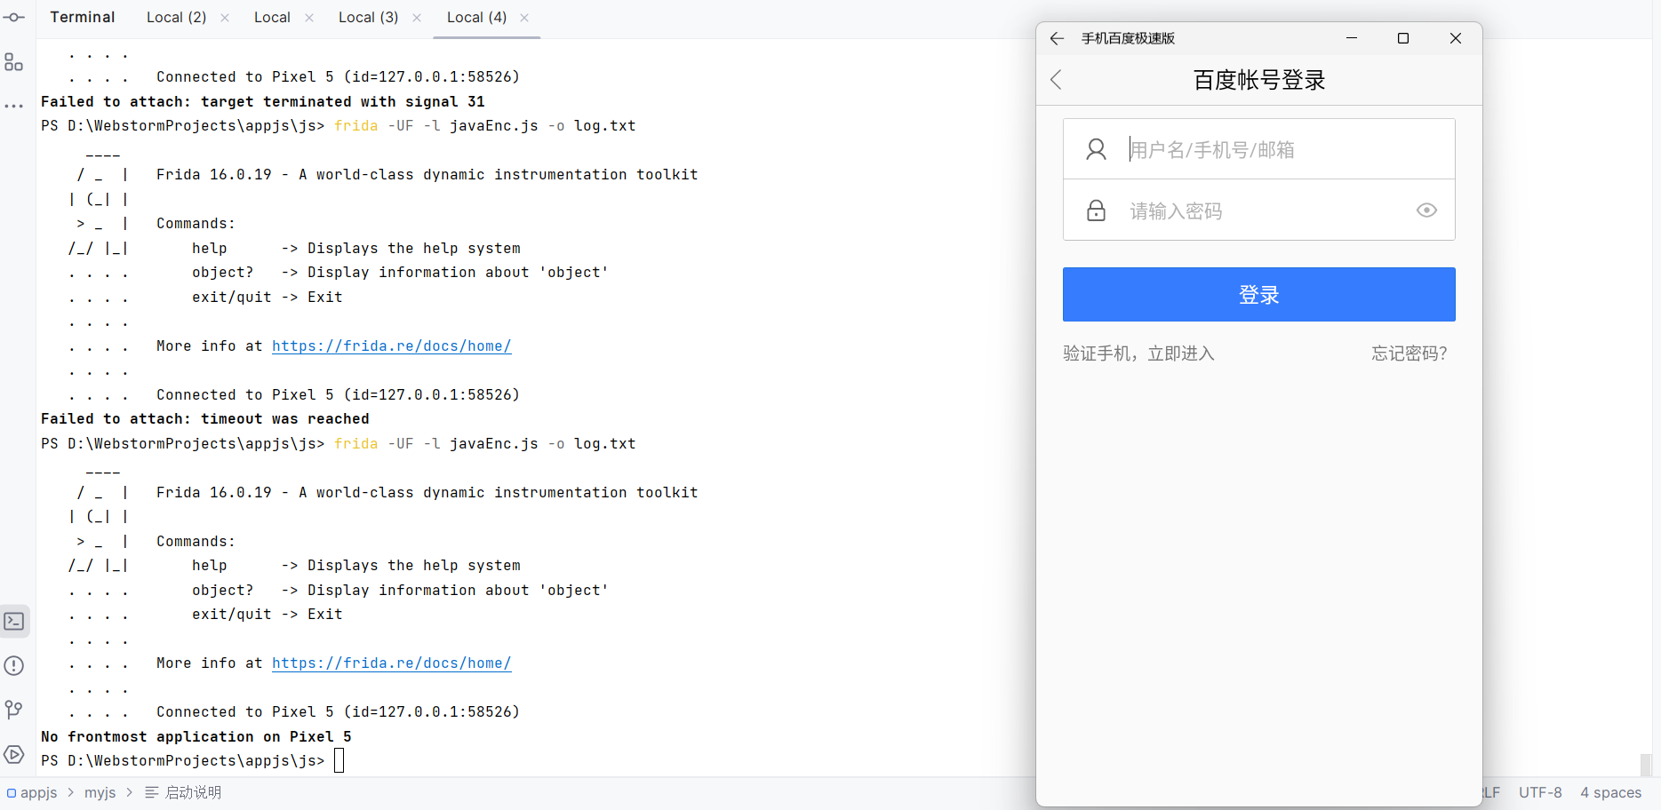Toggle password visibility with the eye icon

point(1425,210)
